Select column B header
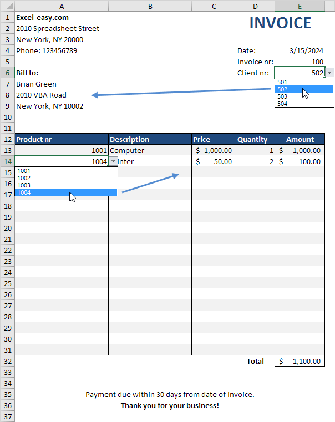The height and width of the screenshot is (422, 335). point(150,6)
